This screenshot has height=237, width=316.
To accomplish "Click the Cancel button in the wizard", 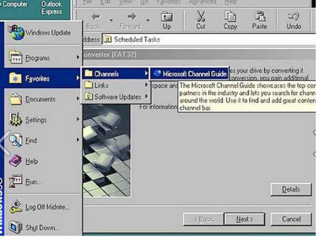I will pyautogui.click(x=291, y=219).
